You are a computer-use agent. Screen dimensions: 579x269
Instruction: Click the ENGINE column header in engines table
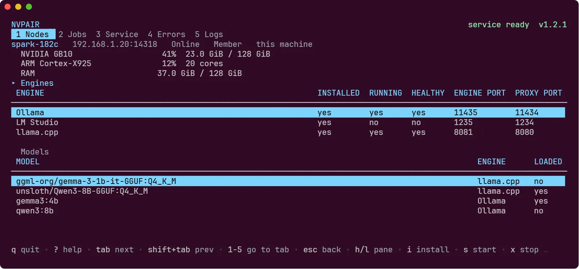point(30,93)
